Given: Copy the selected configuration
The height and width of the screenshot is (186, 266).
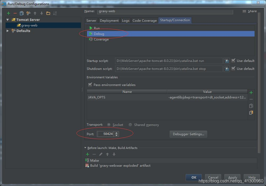Looking at the screenshot, I should (x=22, y=13).
